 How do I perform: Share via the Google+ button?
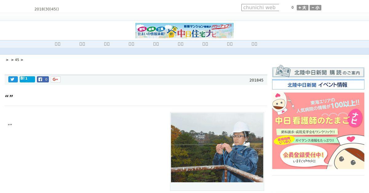tap(56, 79)
